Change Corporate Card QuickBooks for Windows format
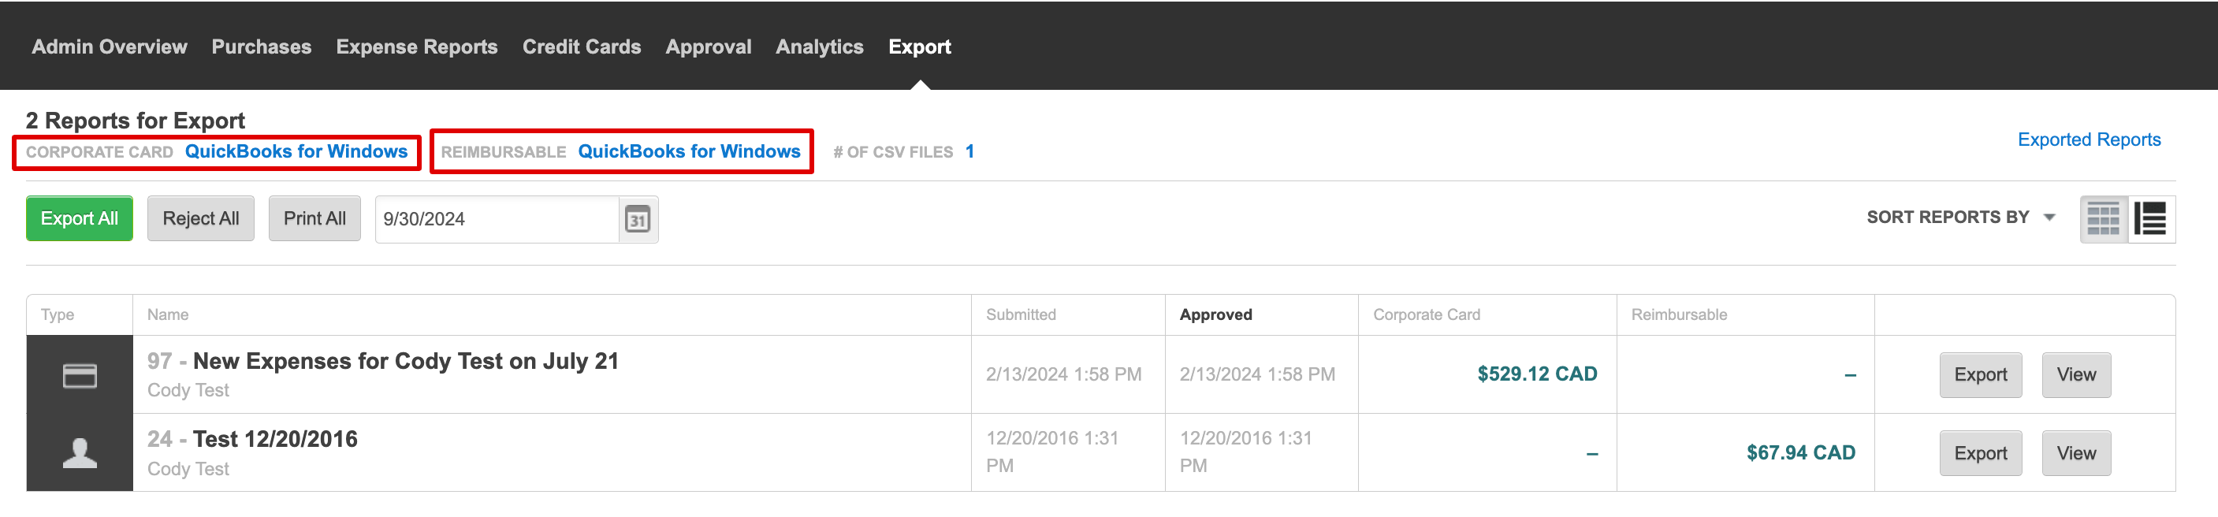Screen dimensions: 2218x517 (x=296, y=151)
